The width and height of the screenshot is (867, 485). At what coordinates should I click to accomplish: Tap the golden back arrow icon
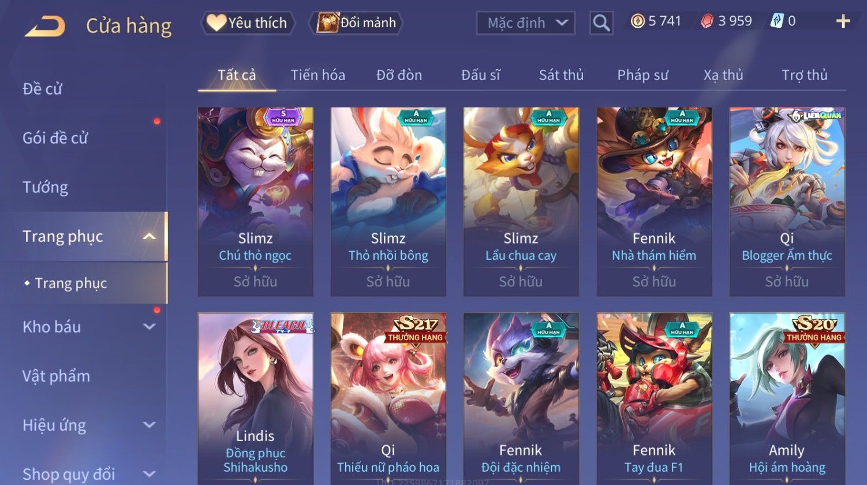(x=45, y=26)
